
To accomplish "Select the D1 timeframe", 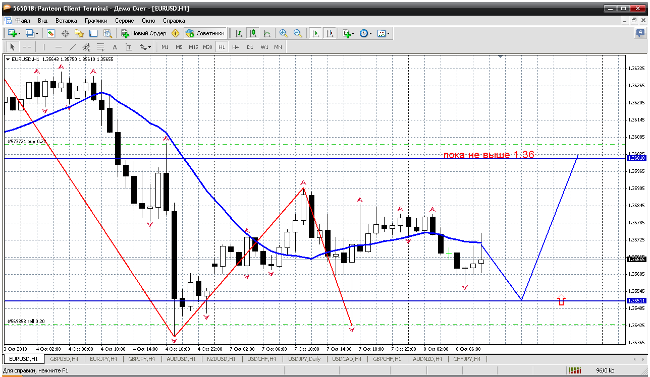I will click(x=250, y=47).
